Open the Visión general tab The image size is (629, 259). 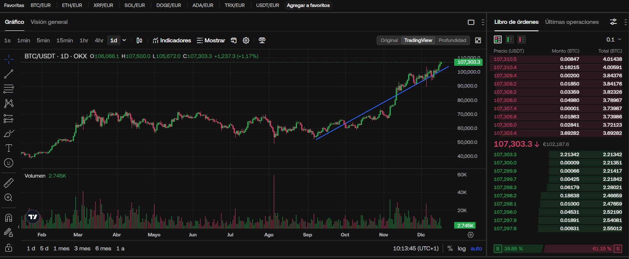[x=49, y=22]
